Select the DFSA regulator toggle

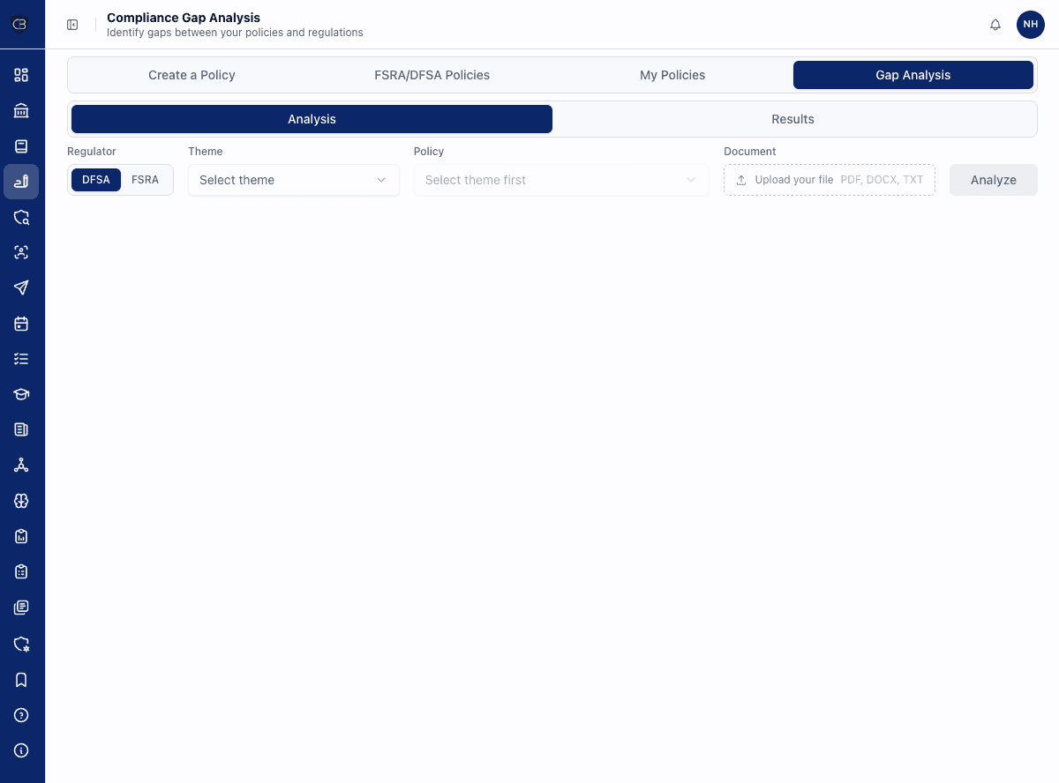point(95,180)
